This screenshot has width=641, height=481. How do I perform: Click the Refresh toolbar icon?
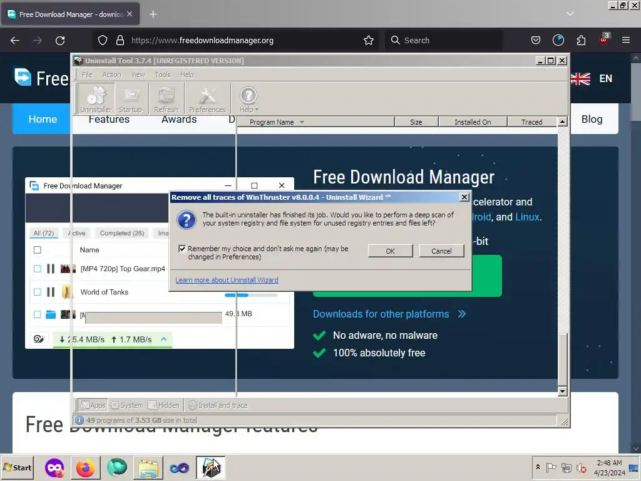pyautogui.click(x=166, y=98)
